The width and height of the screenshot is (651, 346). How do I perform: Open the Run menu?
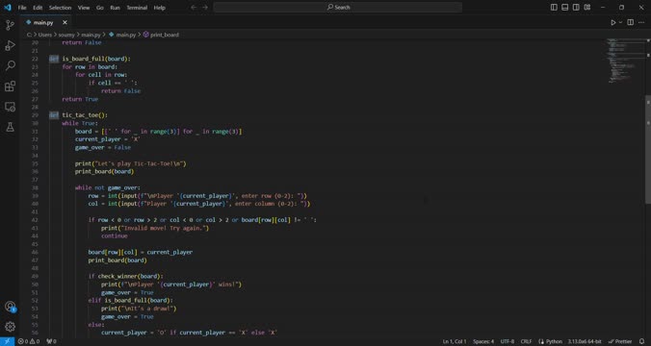pyautogui.click(x=115, y=8)
